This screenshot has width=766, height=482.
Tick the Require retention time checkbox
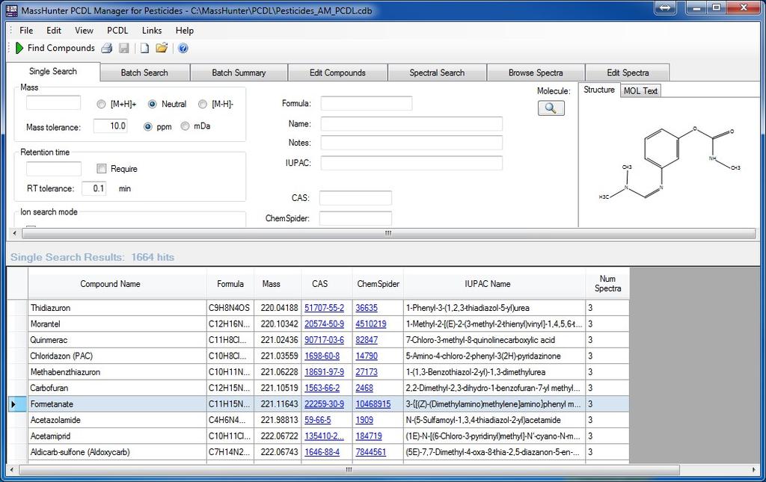pyautogui.click(x=101, y=169)
